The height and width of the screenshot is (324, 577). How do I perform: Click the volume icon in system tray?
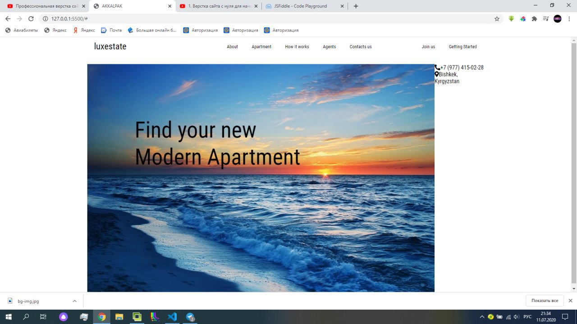(x=517, y=317)
